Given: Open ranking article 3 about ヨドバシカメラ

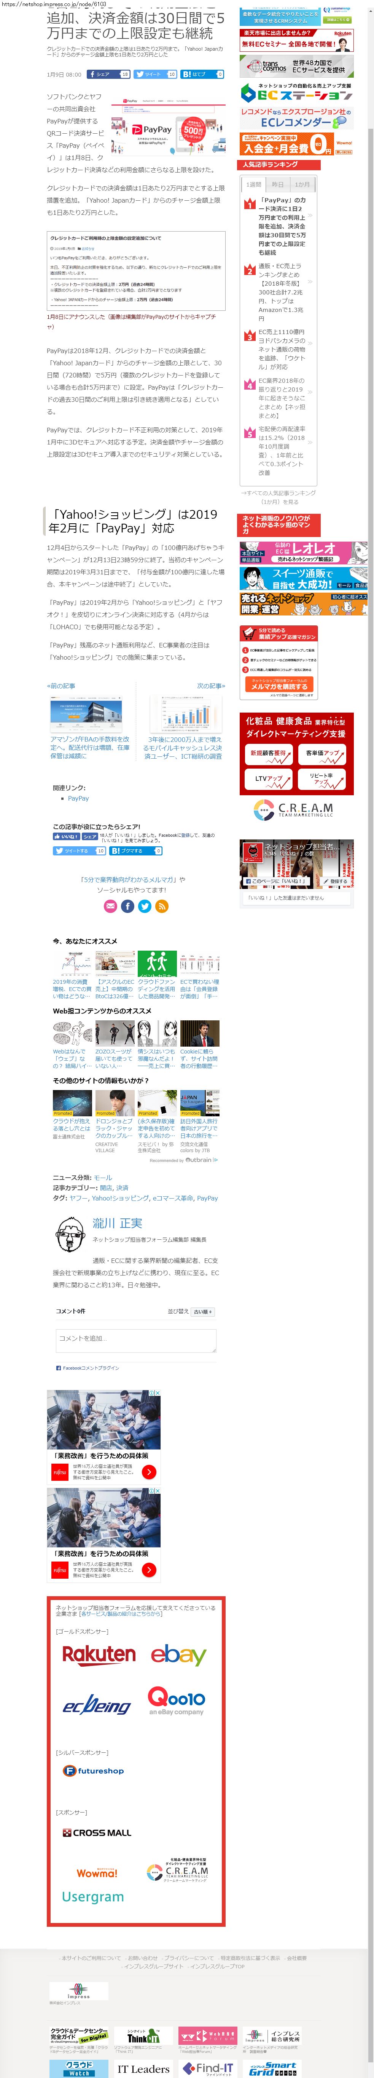Looking at the screenshot, I should 282,349.
